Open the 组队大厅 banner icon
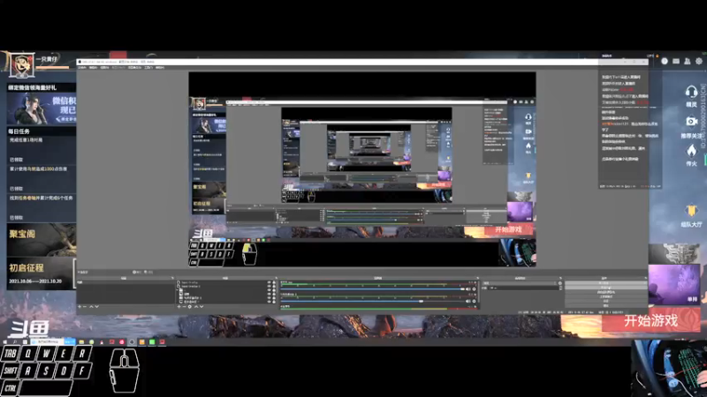707x397 pixels. [x=691, y=210]
